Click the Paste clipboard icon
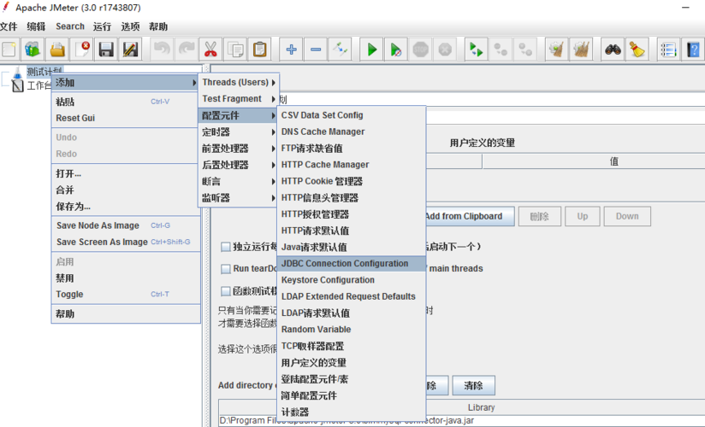Image resolution: width=705 pixels, height=427 pixels. tap(260, 49)
